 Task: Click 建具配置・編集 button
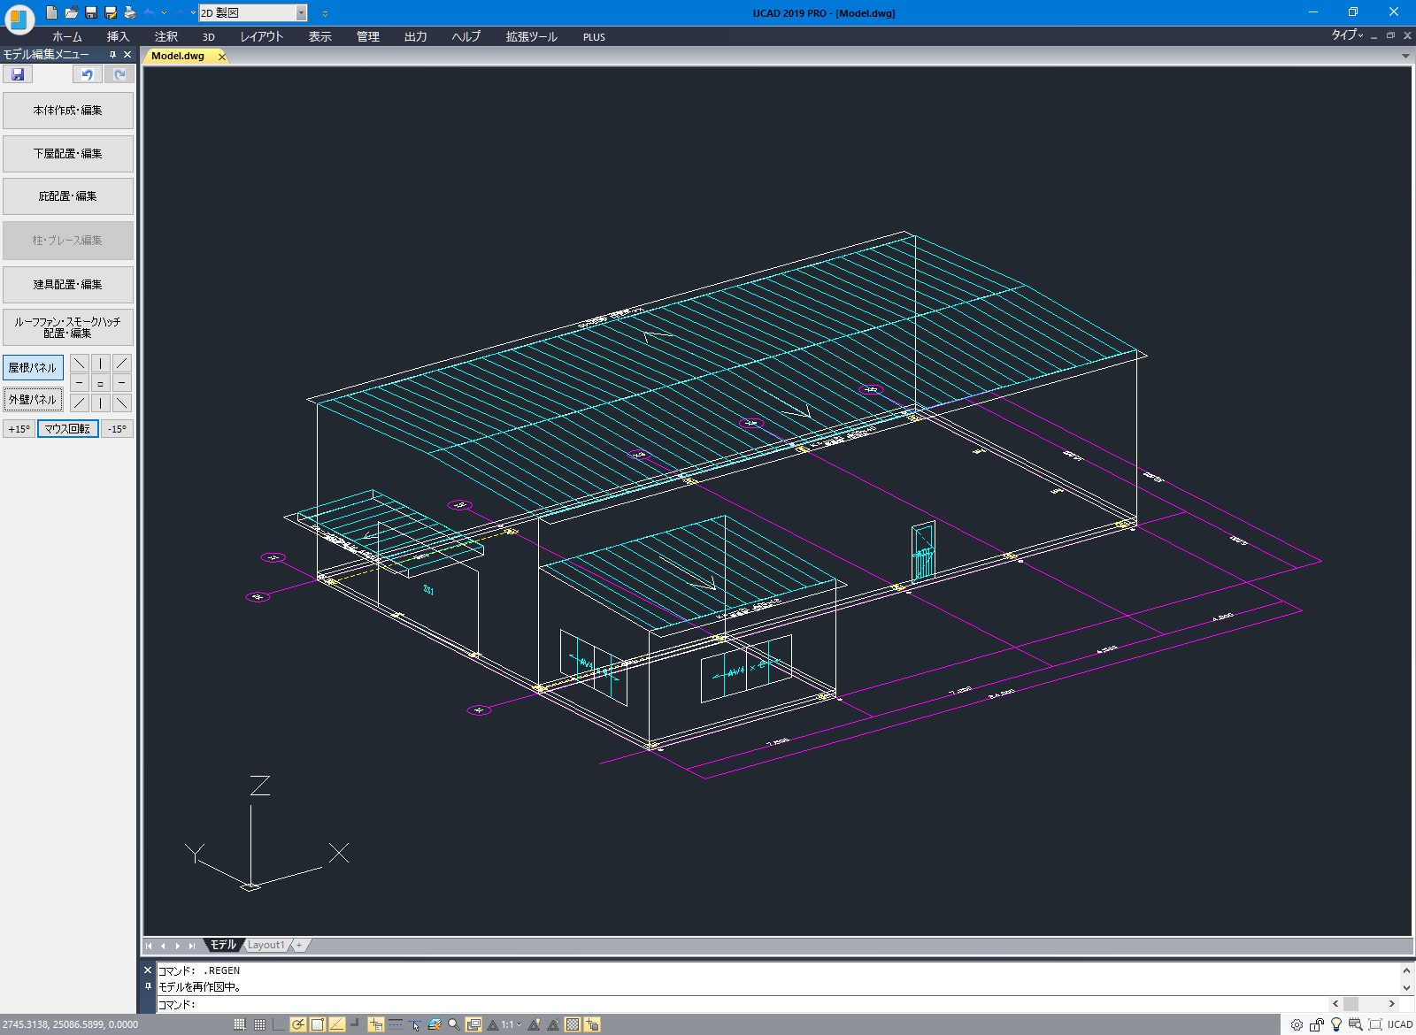[x=68, y=285]
